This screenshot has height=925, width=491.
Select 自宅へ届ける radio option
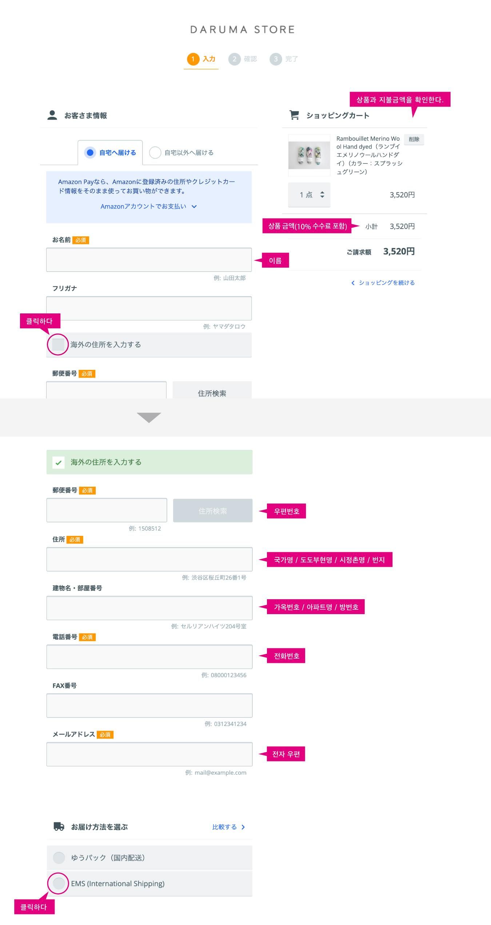(90, 153)
